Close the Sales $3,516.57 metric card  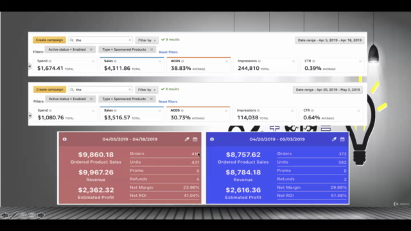(160, 111)
